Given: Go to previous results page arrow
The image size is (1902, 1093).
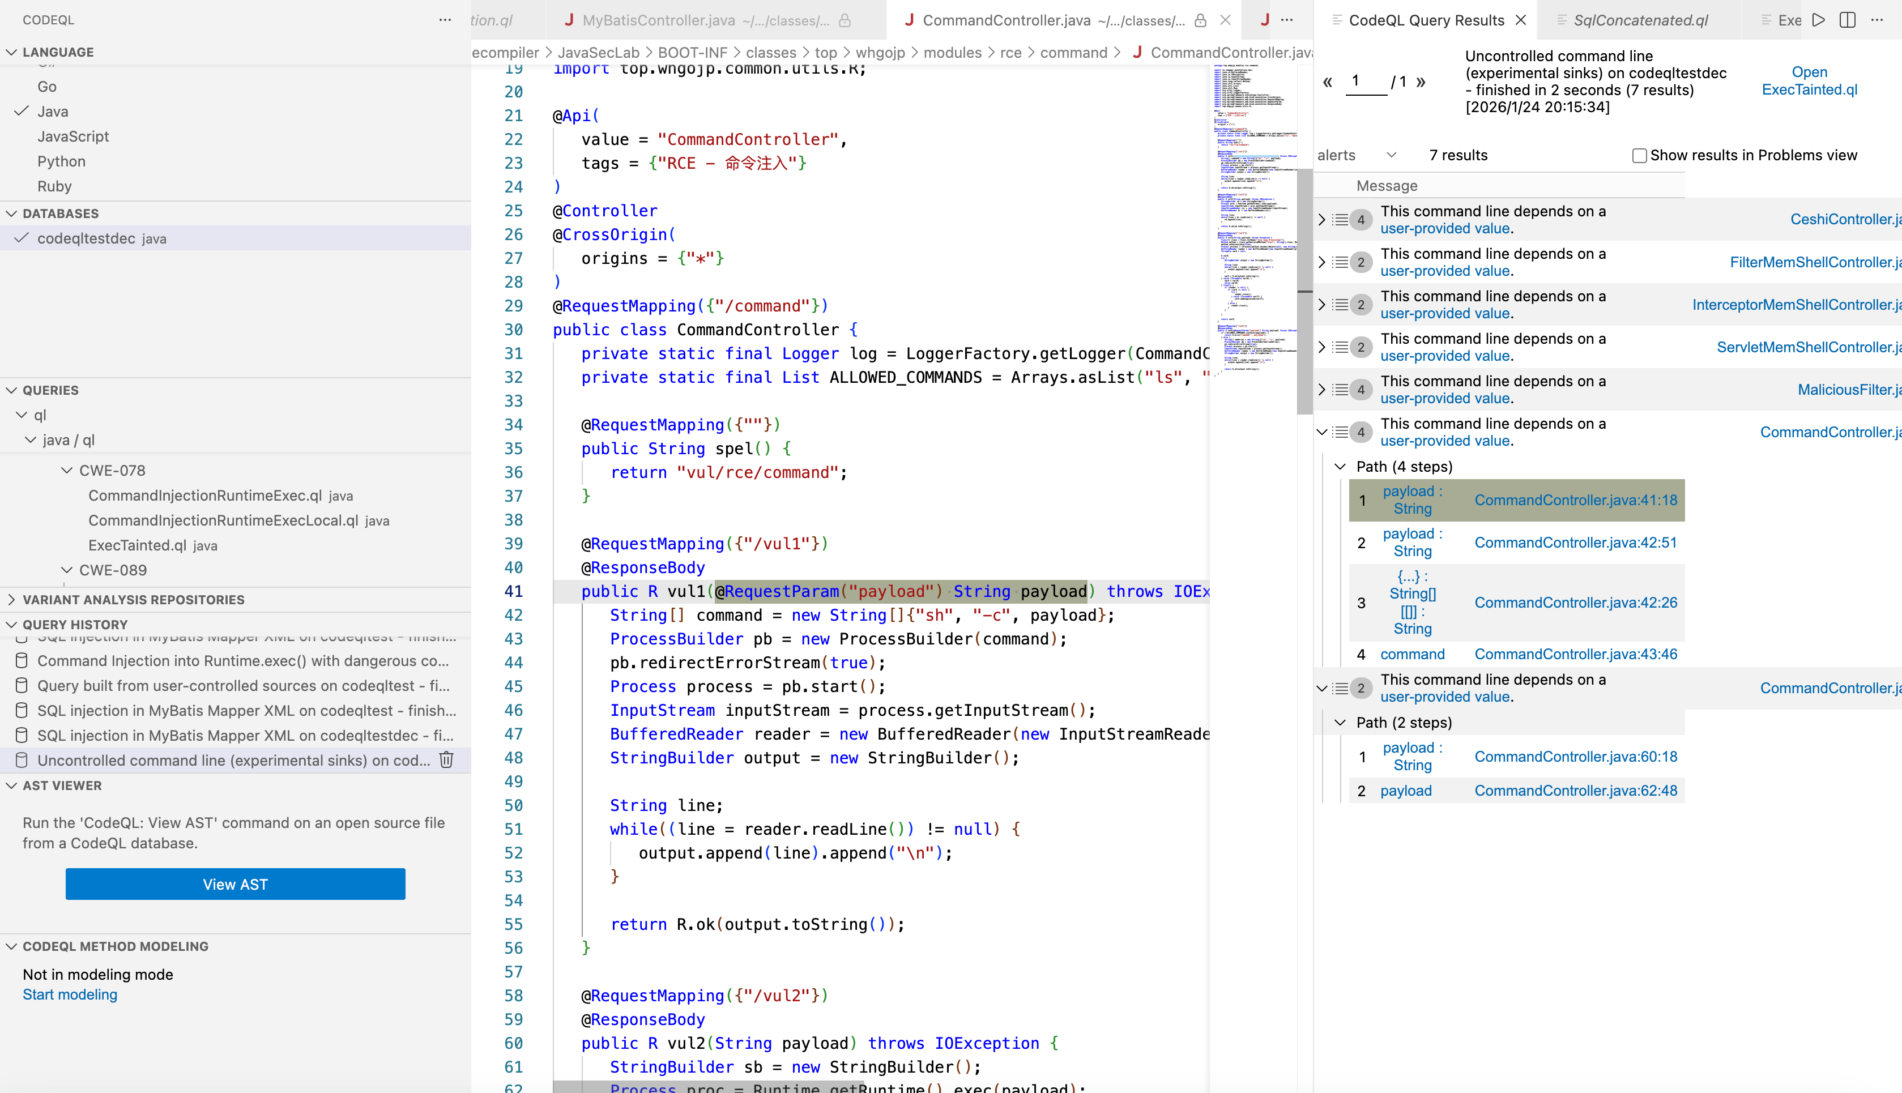Looking at the screenshot, I should pos(1327,82).
